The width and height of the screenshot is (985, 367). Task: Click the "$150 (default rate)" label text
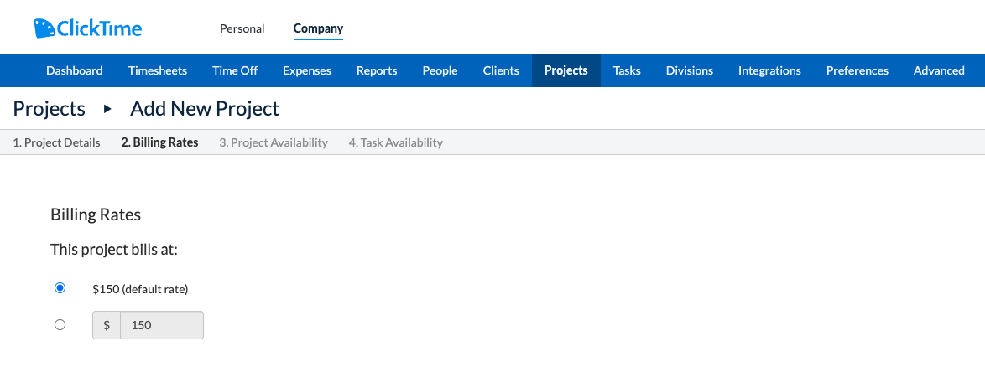140,289
